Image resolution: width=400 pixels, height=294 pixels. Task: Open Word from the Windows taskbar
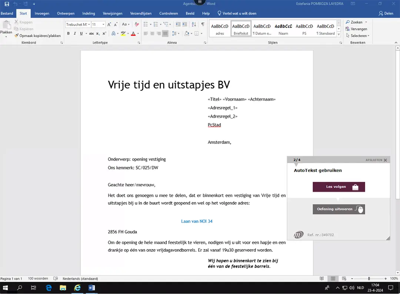click(x=91, y=288)
